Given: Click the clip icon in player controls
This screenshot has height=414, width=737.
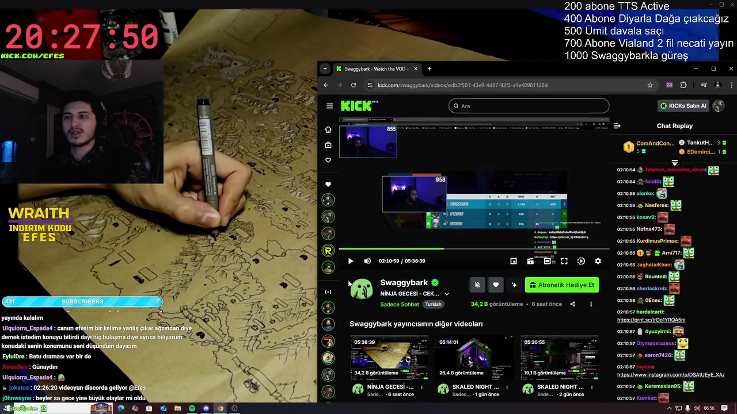Looking at the screenshot, I should [530, 261].
